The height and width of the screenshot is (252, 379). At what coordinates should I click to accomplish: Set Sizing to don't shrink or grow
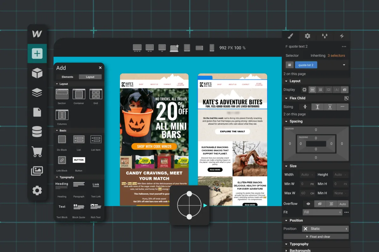pyautogui.click(x=330, y=107)
